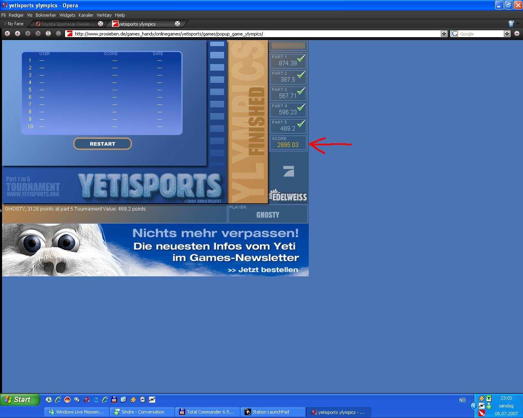Click the RESTART button
523x418 pixels.
click(x=102, y=144)
